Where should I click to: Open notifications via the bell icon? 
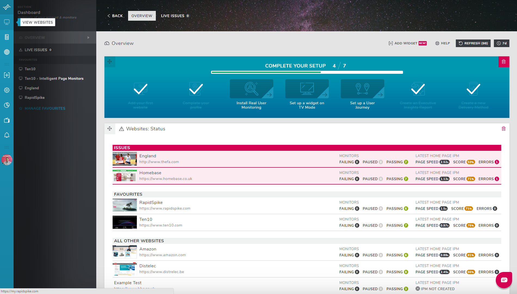click(x=7, y=135)
